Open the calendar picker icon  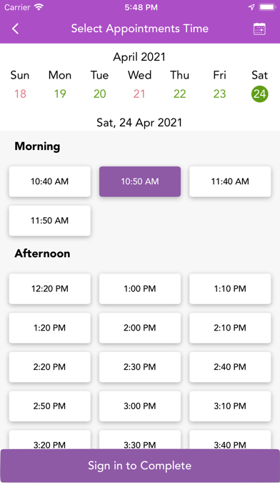coord(259,29)
